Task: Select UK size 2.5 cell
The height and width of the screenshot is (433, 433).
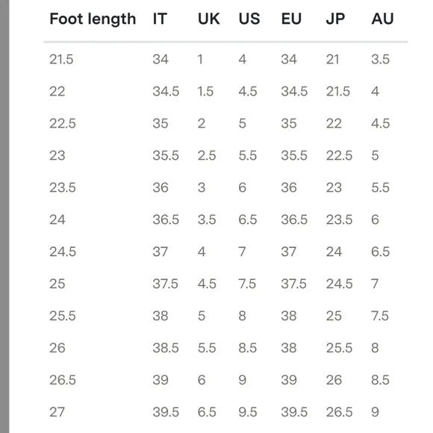Action: point(207,155)
